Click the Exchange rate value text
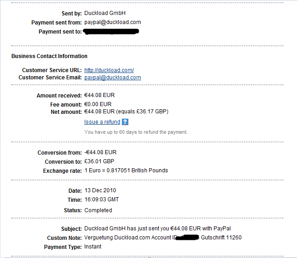 click(x=126, y=170)
